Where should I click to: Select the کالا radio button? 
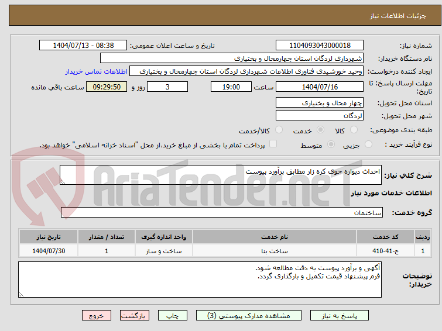(354, 130)
